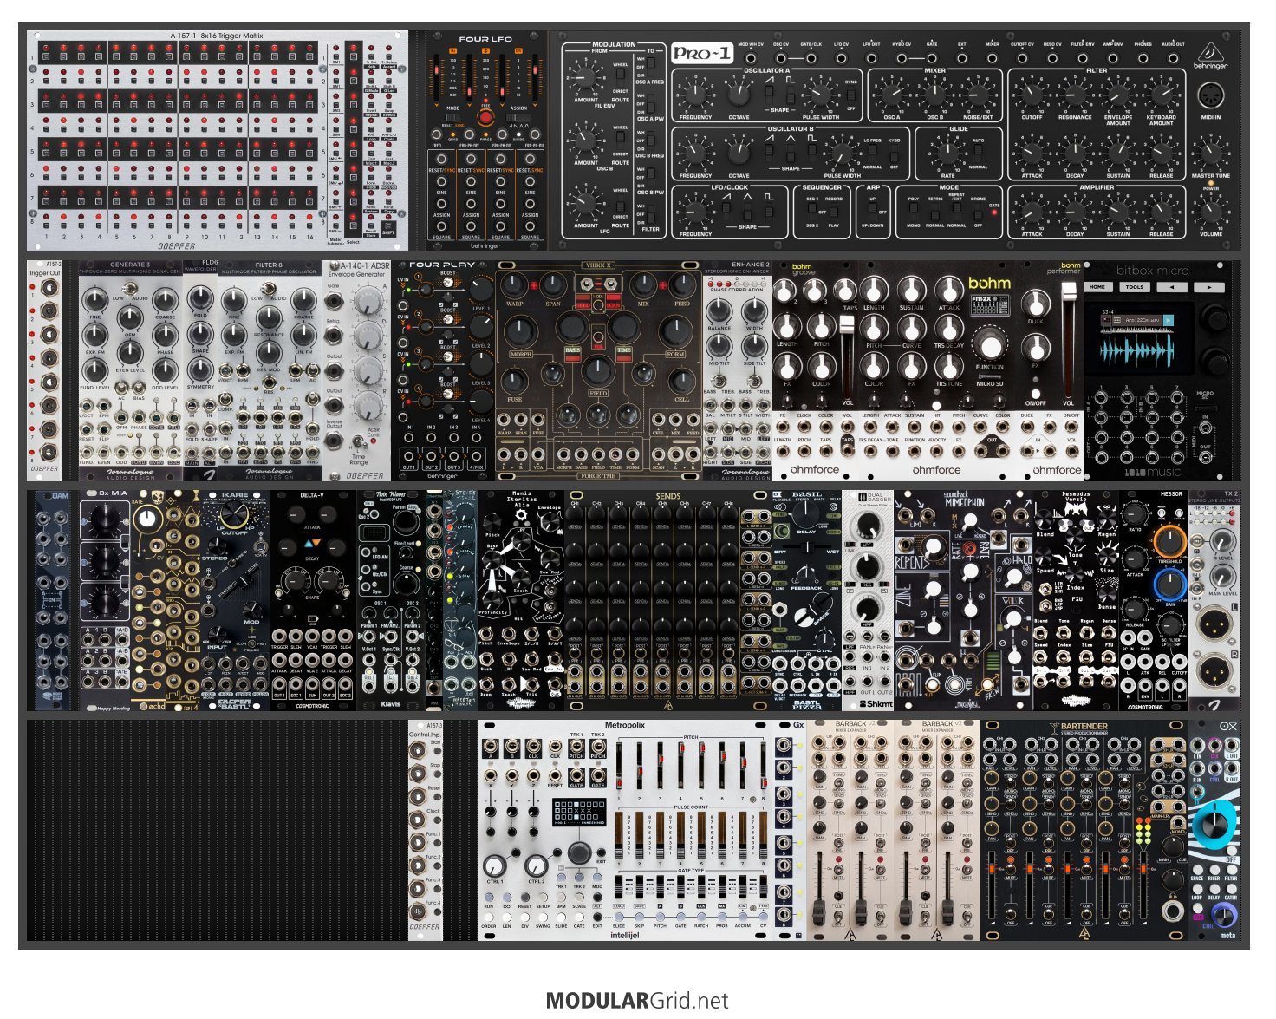This screenshot has width=1276, height=1019.
Task: Click the Filter Resonance knob on Pro-1
Action: 1075,94
